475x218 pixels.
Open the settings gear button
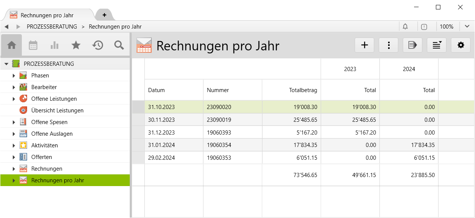pos(460,45)
